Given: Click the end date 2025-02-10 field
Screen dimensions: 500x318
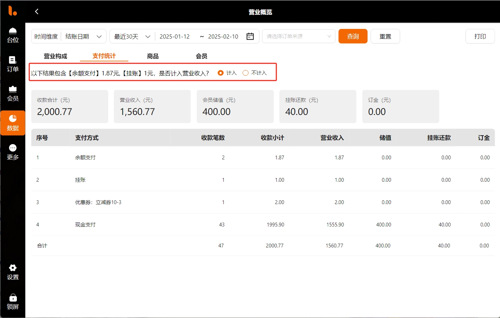Looking at the screenshot, I should (223, 36).
